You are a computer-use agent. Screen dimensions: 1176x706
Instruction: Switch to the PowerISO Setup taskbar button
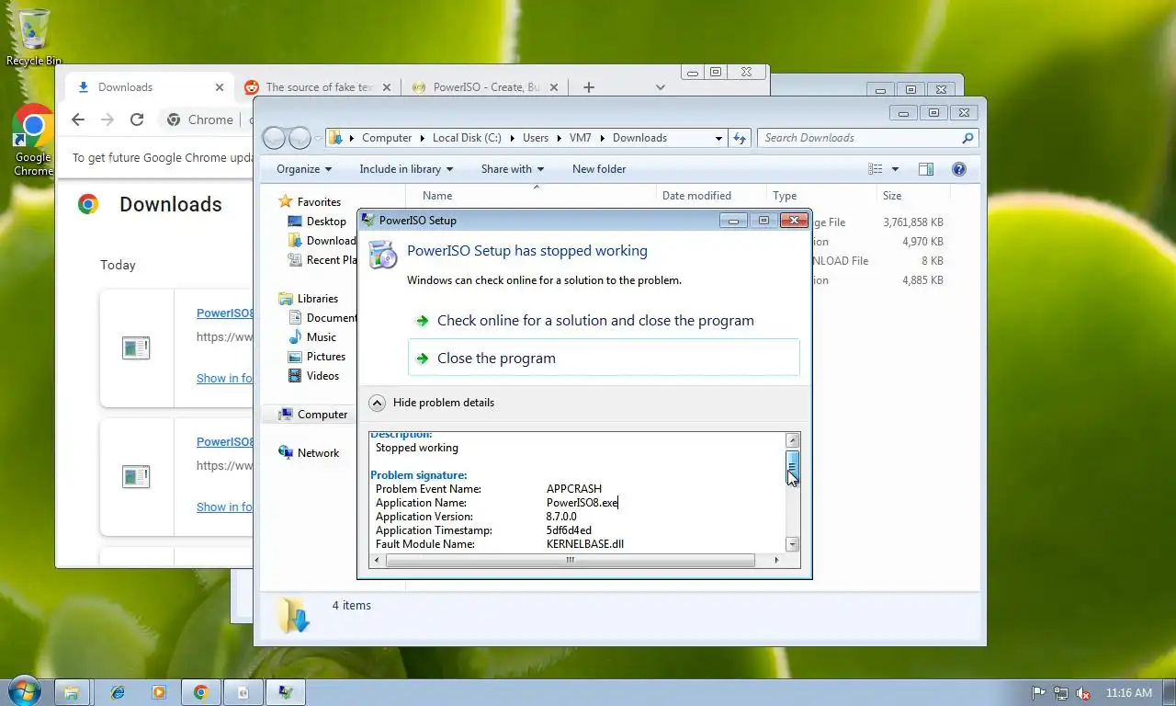pyautogui.click(x=286, y=692)
